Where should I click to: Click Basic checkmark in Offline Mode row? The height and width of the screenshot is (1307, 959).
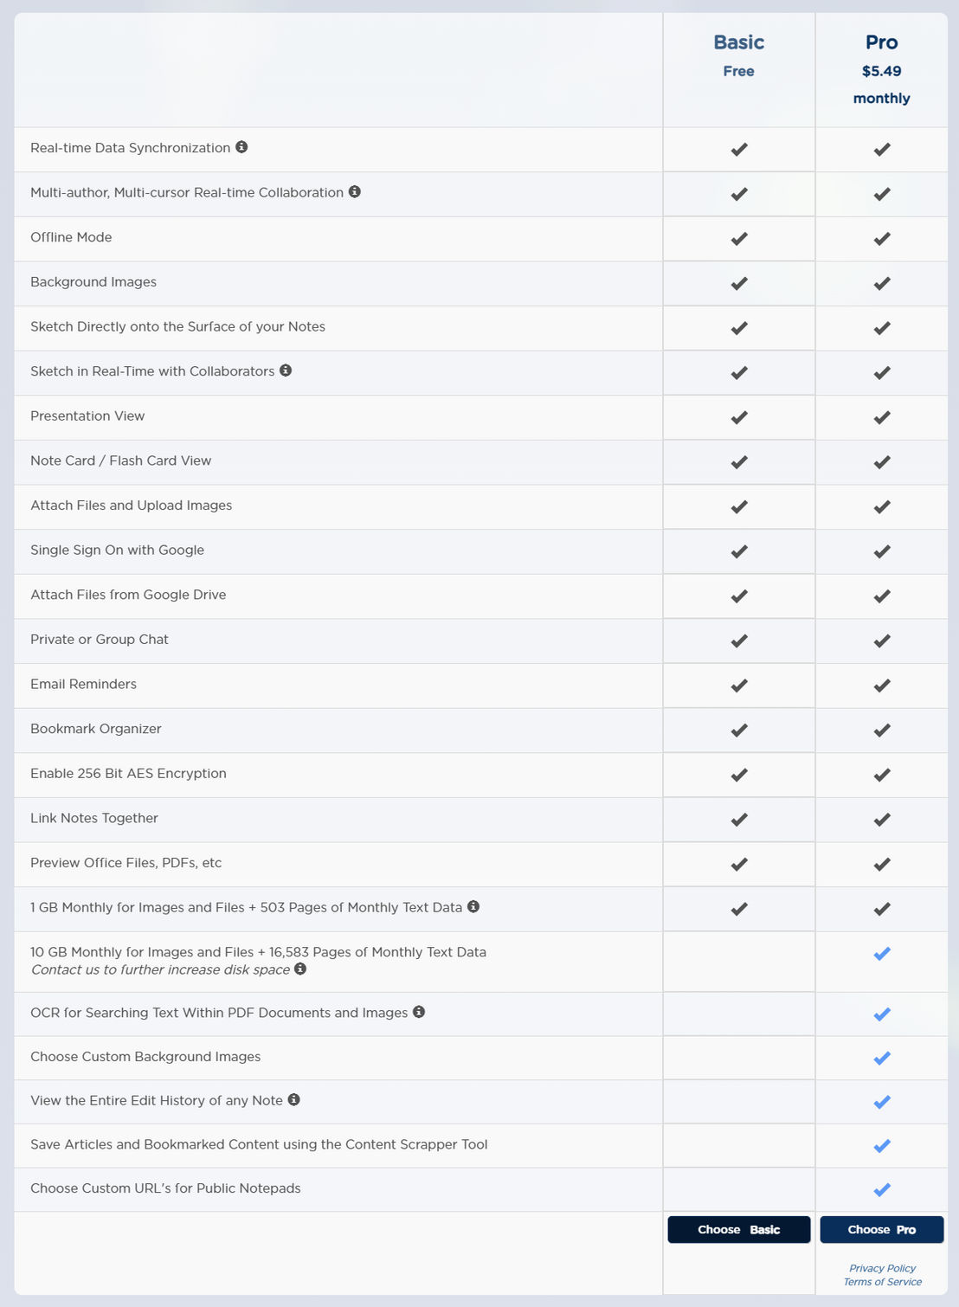(x=739, y=239)
